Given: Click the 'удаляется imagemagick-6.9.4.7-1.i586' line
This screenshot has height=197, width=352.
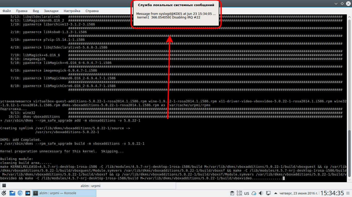Looking at the screenshot, I should click(x=54, y=71).
